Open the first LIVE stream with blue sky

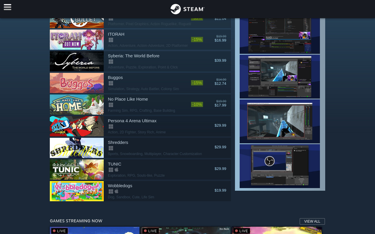[x=95, y=230]
